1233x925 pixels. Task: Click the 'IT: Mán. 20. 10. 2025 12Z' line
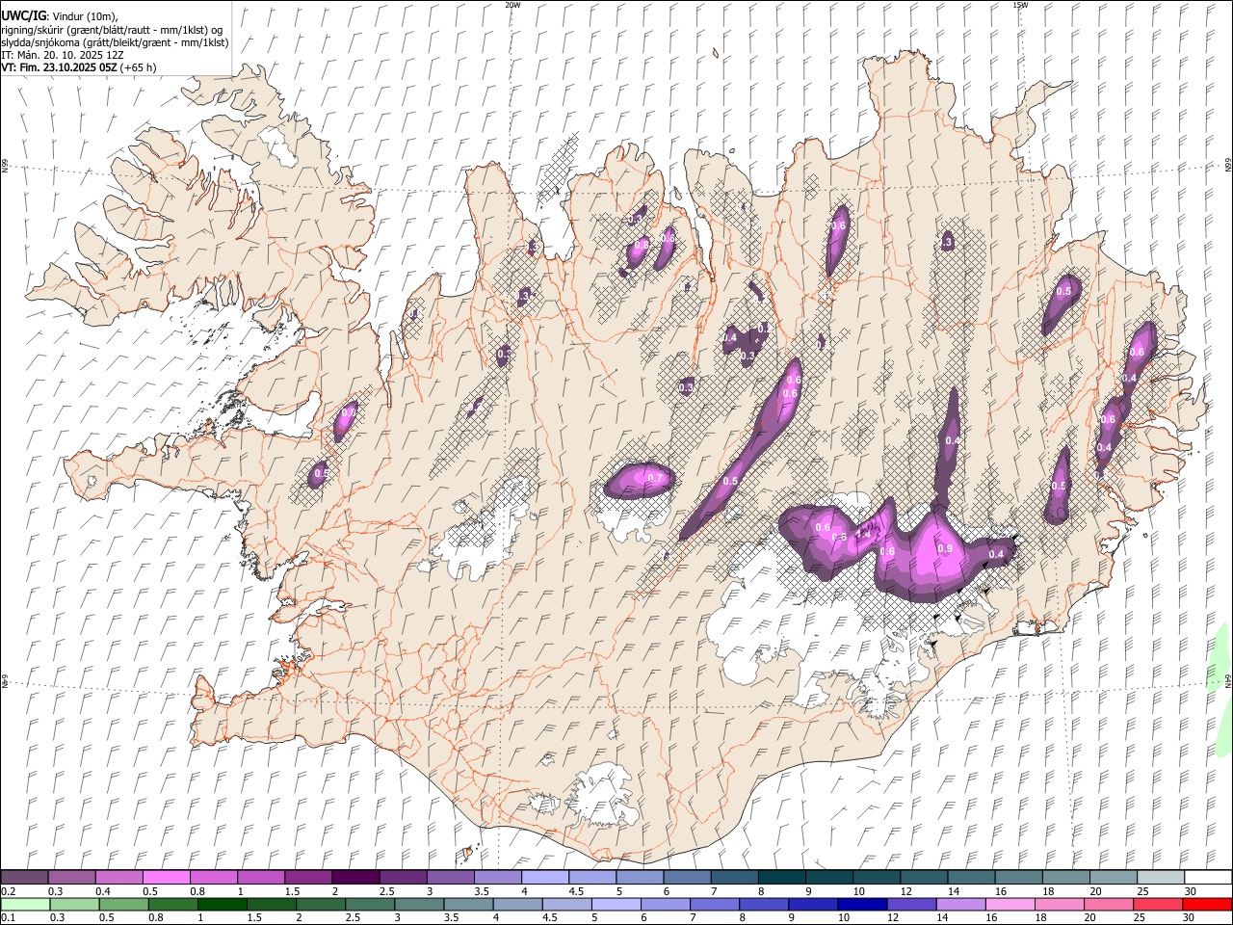click(x=62, y=55)
